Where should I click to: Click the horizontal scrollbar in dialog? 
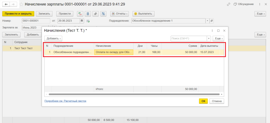(x=134, y=94)
